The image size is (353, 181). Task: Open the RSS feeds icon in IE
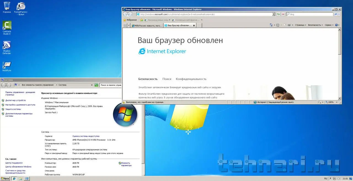click(278, 25)
